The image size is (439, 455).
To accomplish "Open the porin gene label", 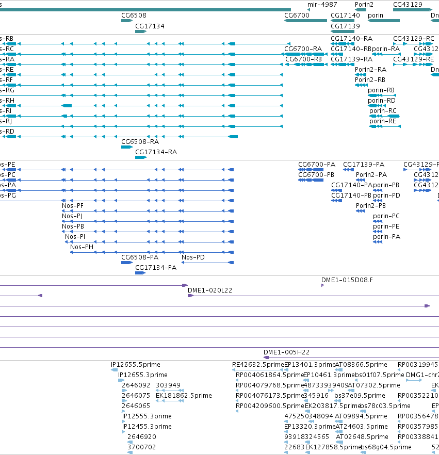I will click(x=376, y=15).
